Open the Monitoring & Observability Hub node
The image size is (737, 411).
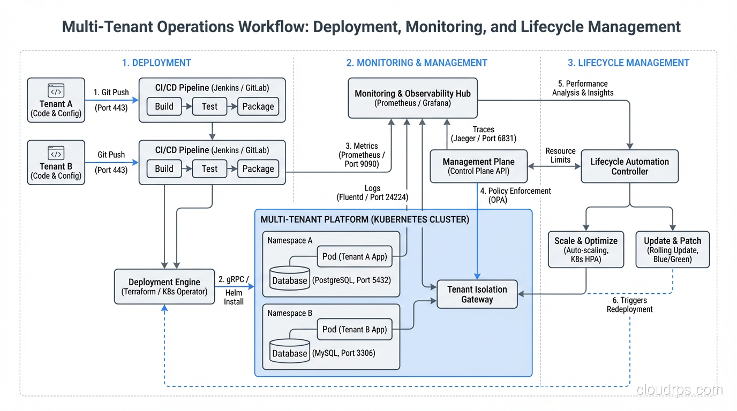pos(412,98)
